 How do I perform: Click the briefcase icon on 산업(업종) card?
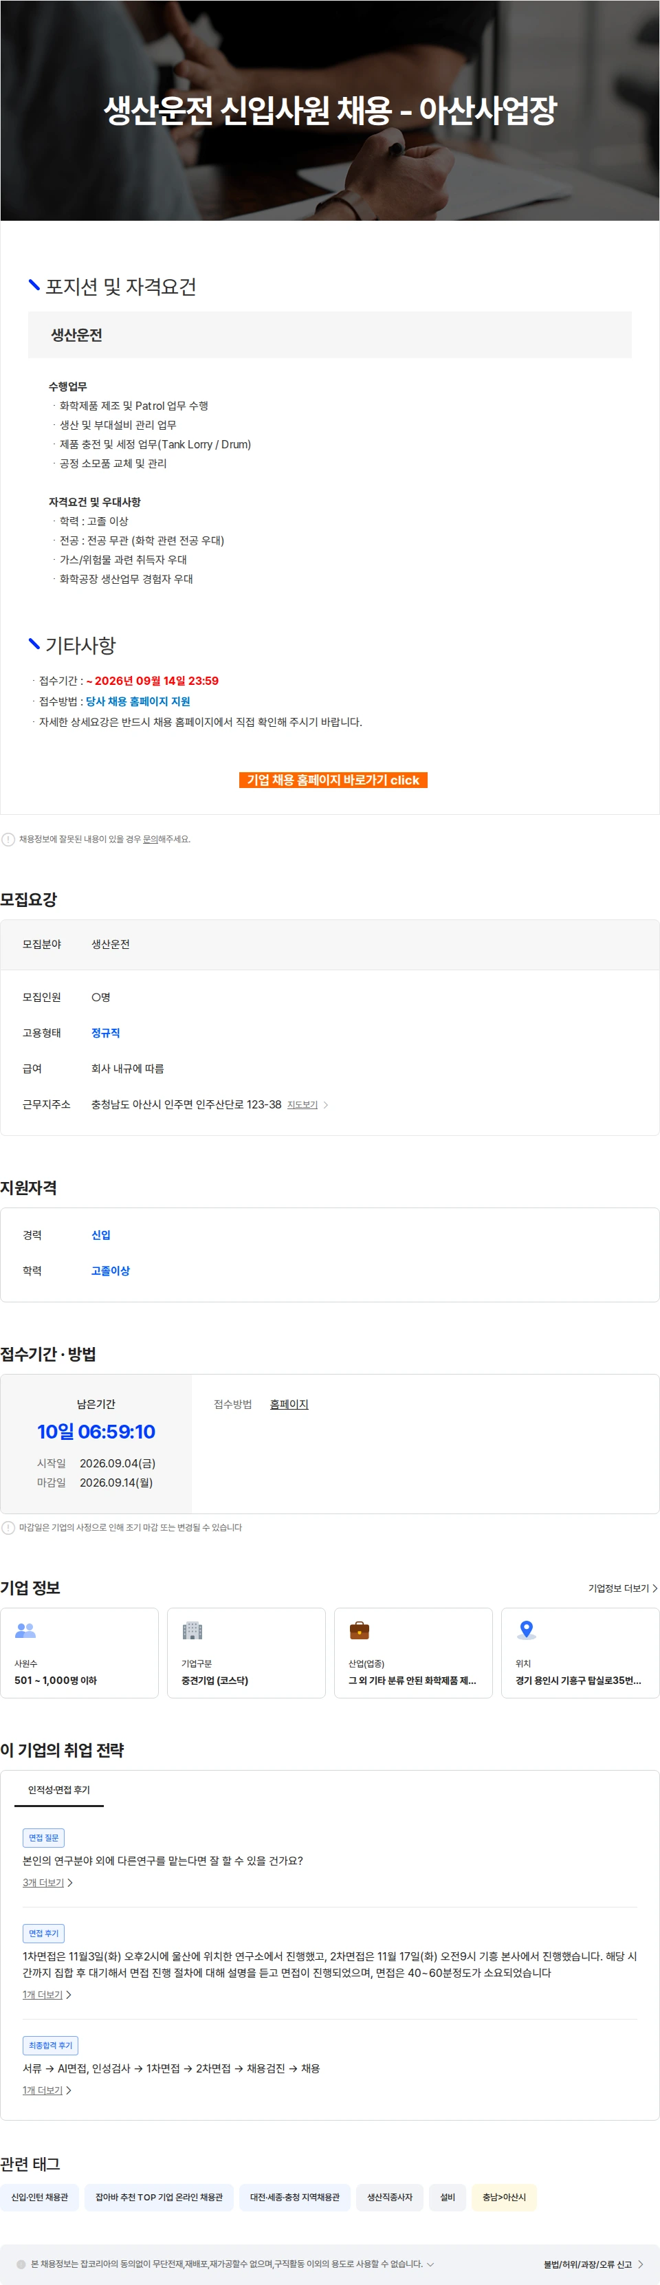360,1630
